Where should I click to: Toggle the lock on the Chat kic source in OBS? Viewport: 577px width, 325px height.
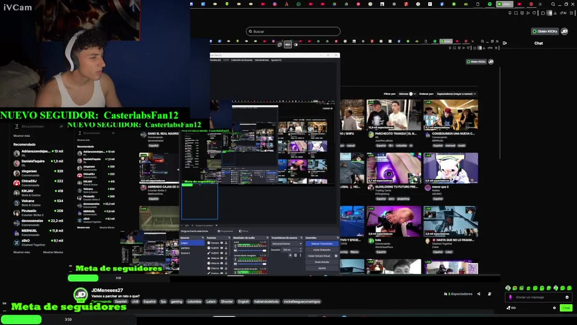(226, 268)
